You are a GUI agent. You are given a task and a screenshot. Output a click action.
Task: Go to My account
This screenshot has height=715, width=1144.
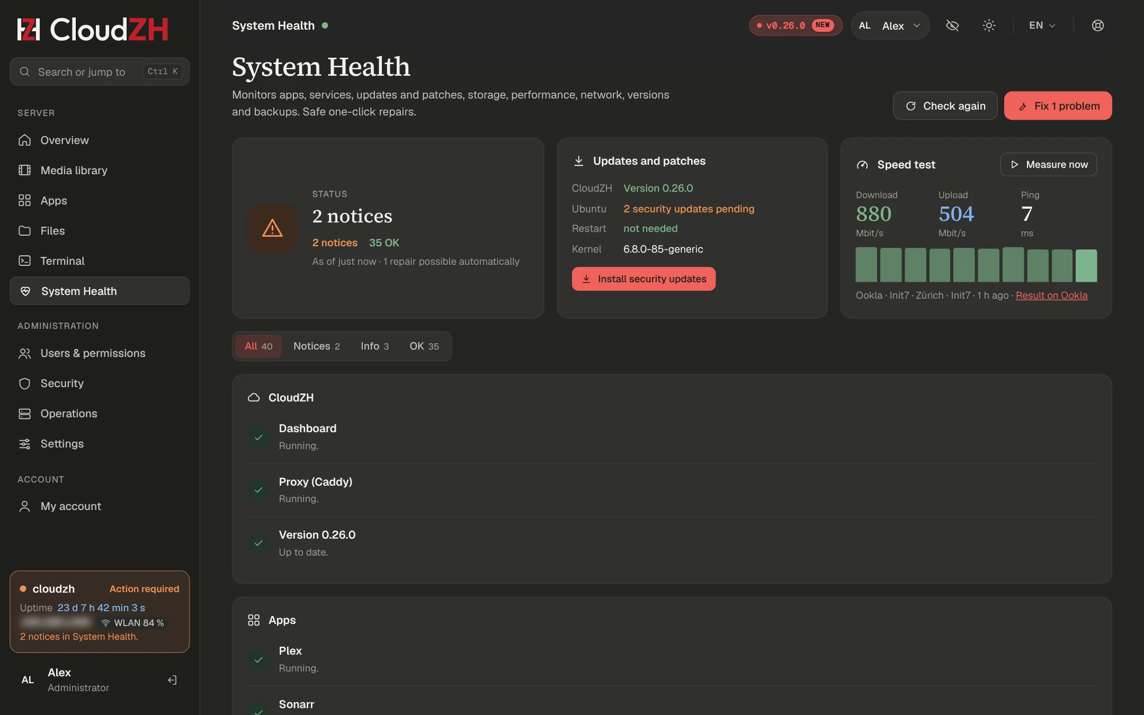point(100,506)
